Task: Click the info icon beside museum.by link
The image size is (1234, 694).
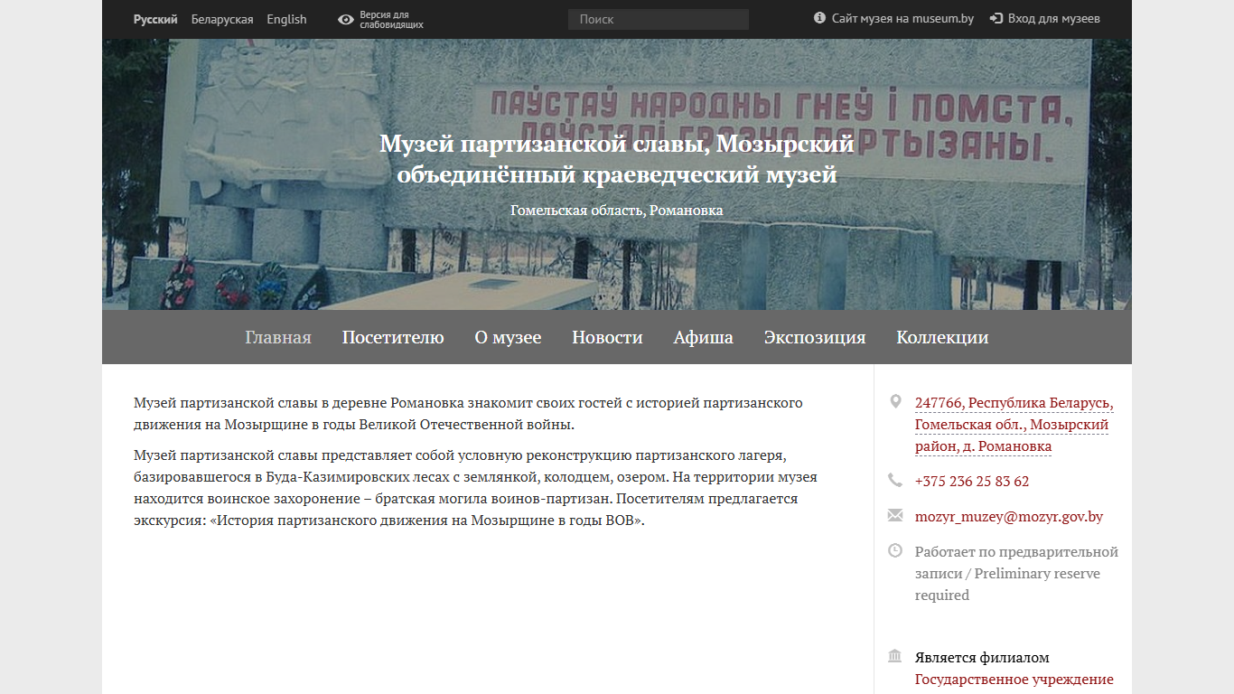Action: 819,18
